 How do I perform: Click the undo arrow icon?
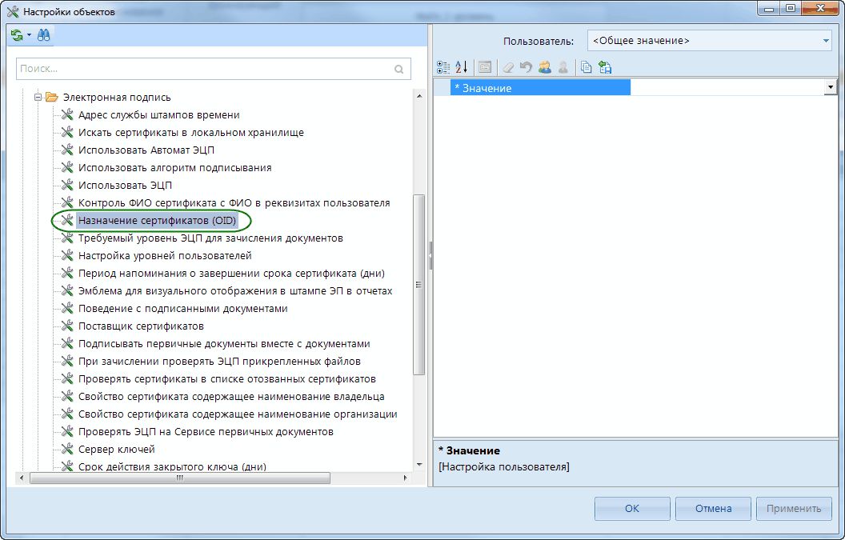[x=526, y=67]
